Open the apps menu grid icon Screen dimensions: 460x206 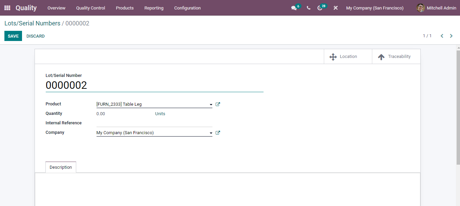point(7,7)
